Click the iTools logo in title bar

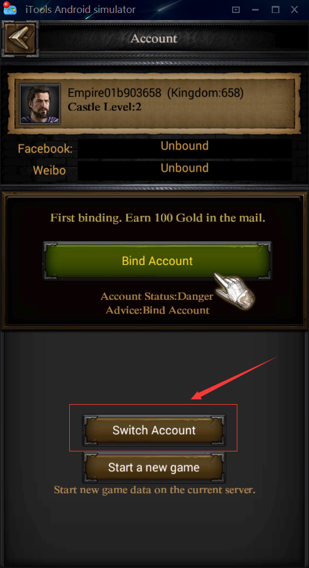coord(10,9)
